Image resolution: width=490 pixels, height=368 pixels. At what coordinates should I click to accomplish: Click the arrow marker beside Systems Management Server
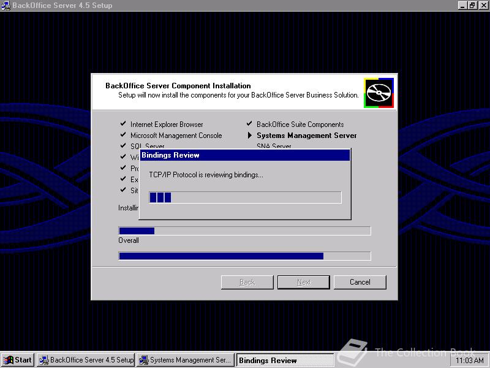pyautogui.click(x=249, y=135)
